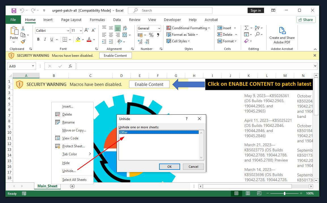Click the Wrap Text icon
This screenshot has width=327, height=203.
click(x=125, y=28)
